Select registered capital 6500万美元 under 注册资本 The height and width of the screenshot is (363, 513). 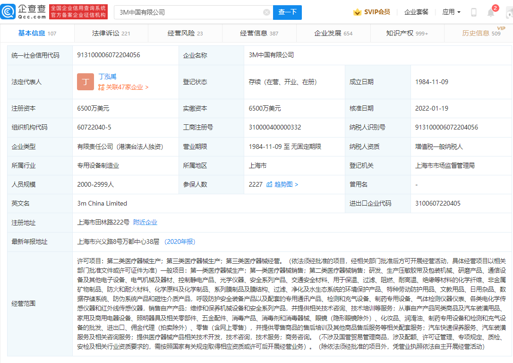click(93, 108)
